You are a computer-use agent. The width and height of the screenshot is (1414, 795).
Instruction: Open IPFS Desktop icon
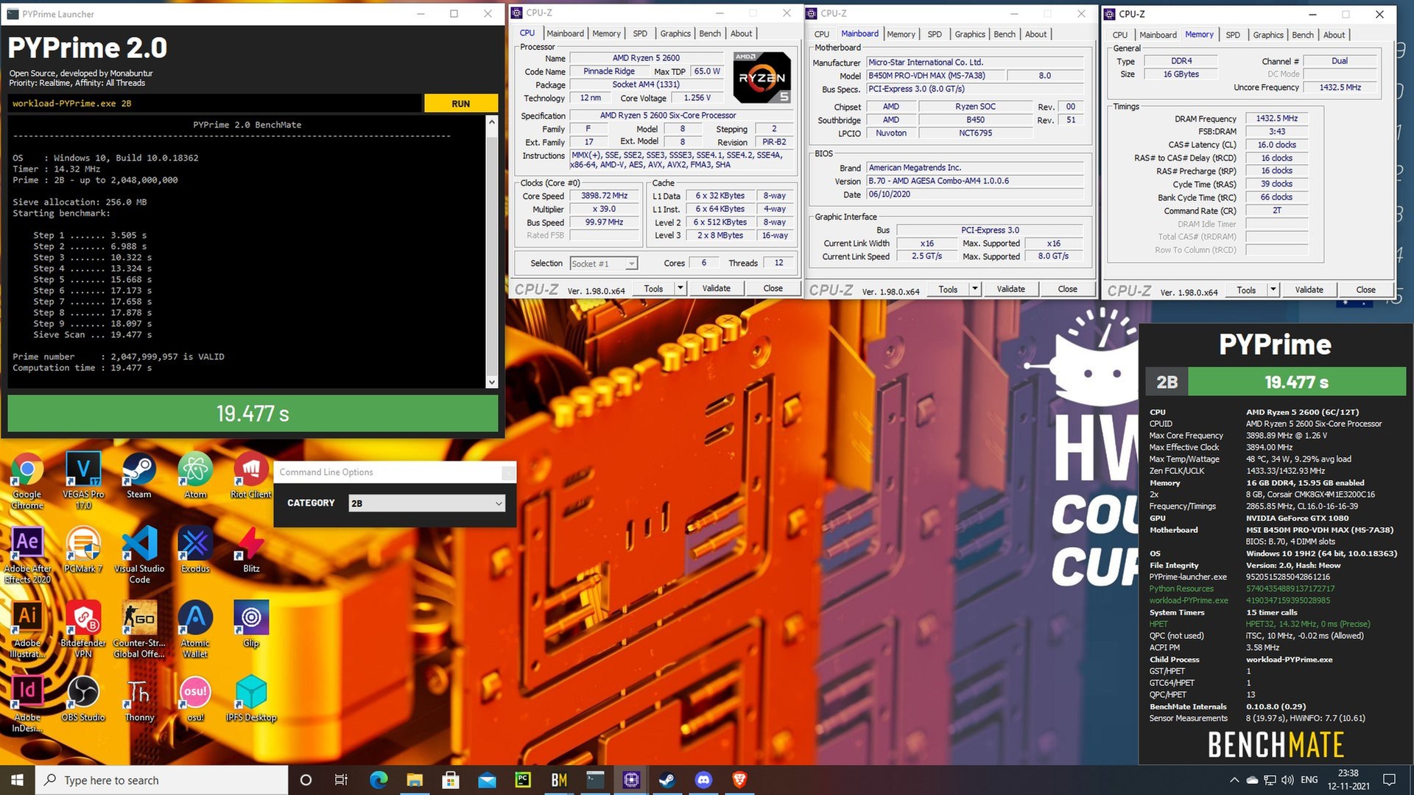(x=251, y=699)
